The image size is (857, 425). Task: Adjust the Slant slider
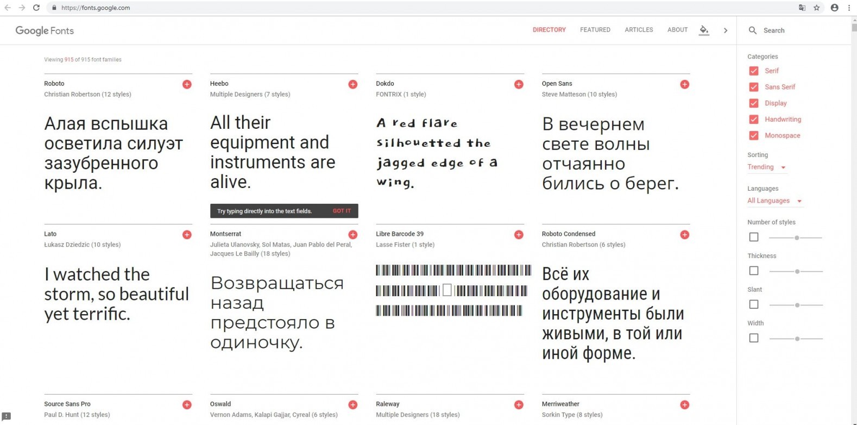tap(796, 305)
